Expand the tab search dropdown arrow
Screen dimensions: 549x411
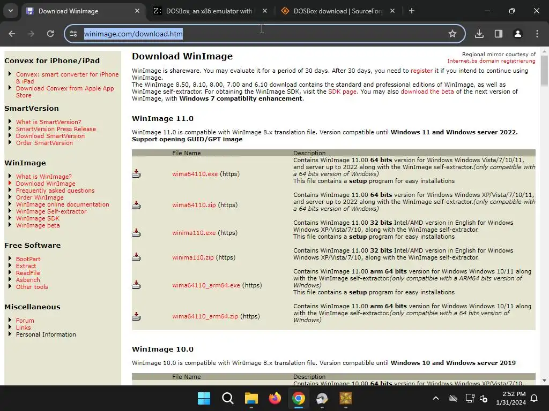coord(11,11)
